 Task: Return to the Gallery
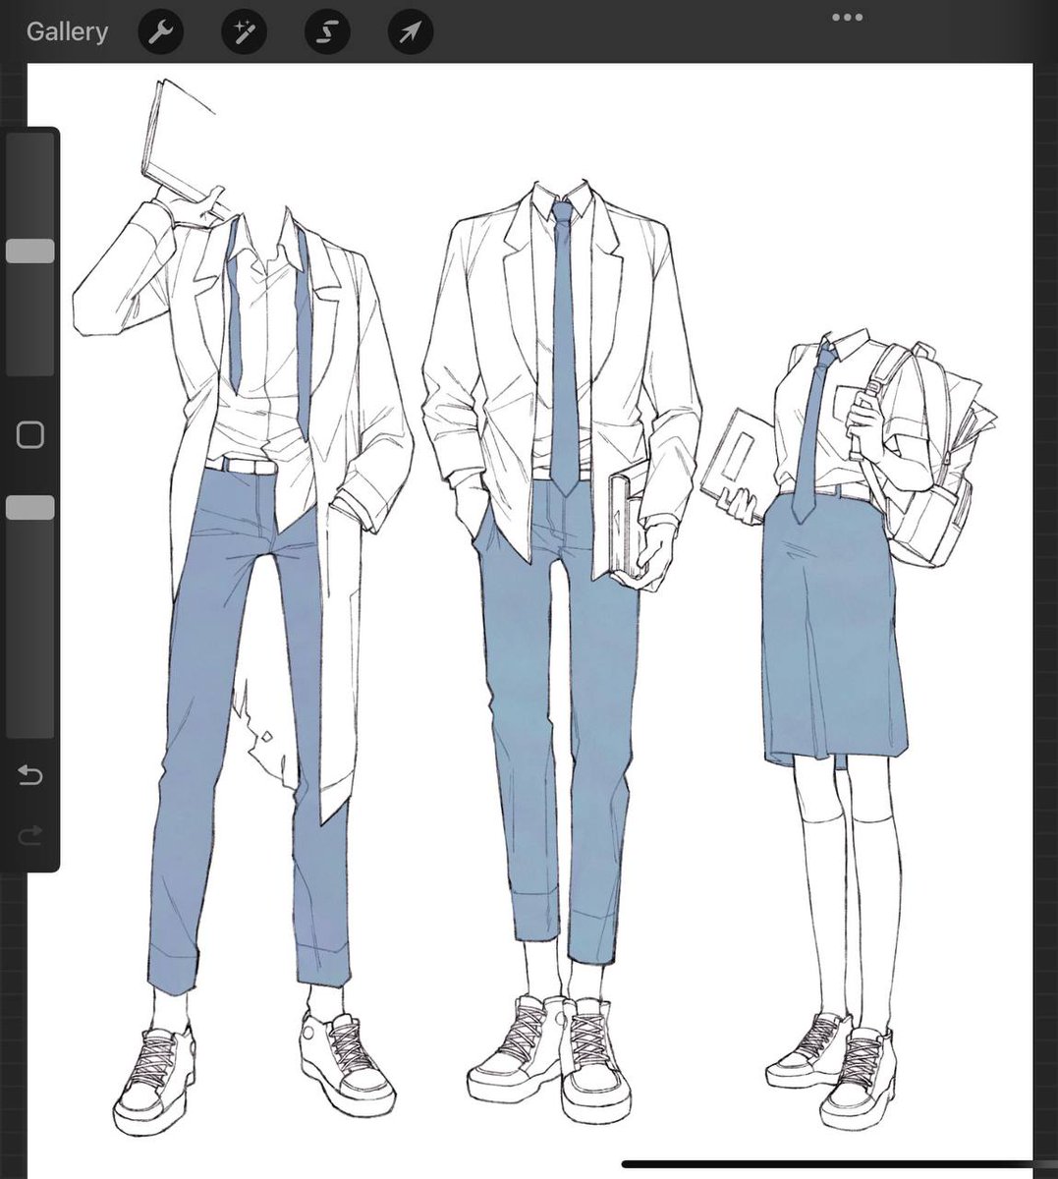(67, 31)
